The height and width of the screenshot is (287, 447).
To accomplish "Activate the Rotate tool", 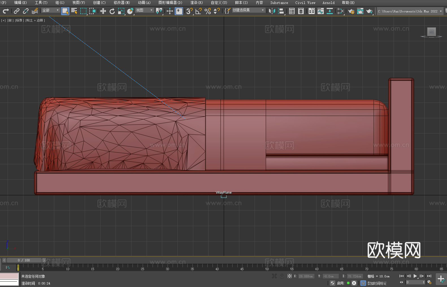I will pyautogui.click(x=112, y=11).
